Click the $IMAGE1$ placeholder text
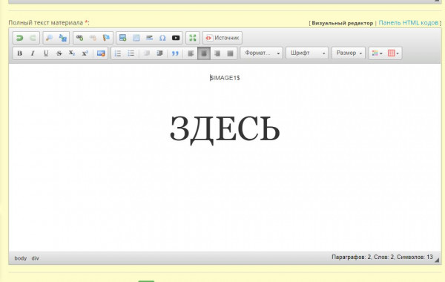This screenshot has height=282, width=445. (225, 78)
